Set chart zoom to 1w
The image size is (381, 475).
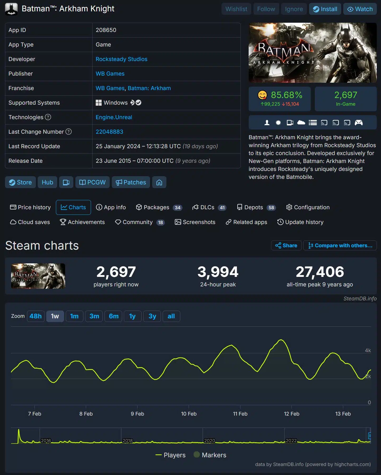point(55,316)
